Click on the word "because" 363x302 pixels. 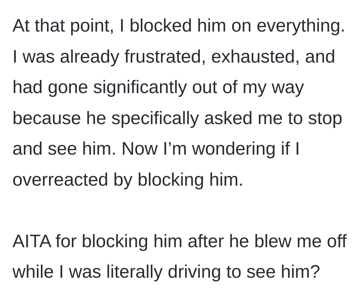pos(47,118)
